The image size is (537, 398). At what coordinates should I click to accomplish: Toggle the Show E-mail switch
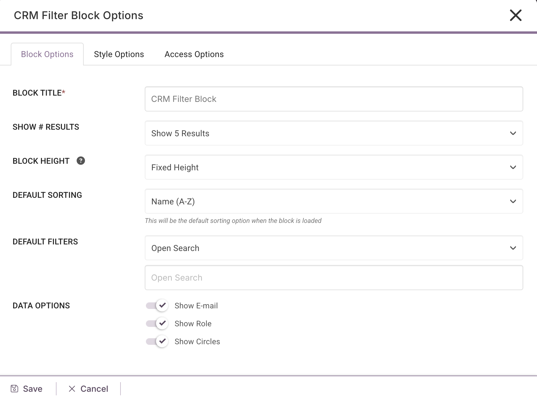point(157,305)
